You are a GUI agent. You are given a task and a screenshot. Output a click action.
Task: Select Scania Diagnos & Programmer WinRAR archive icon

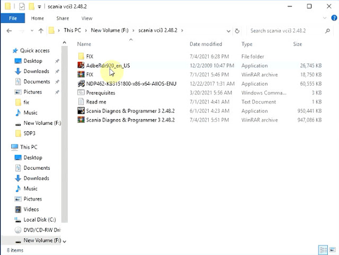(81, 120)
